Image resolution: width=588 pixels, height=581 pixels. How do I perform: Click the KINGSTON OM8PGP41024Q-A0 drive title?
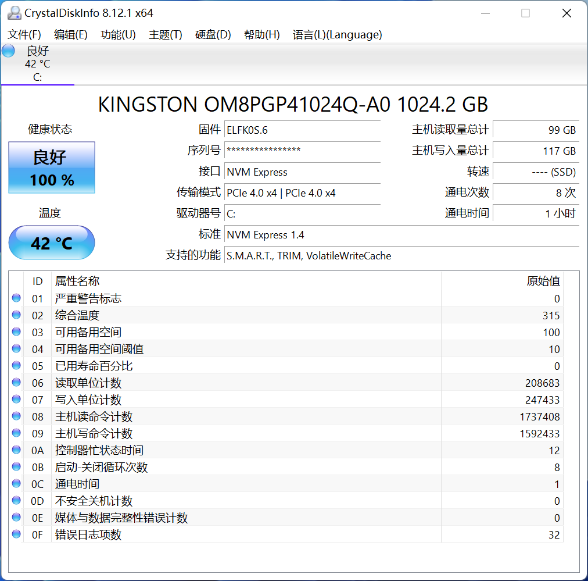(x=293, y=104)
